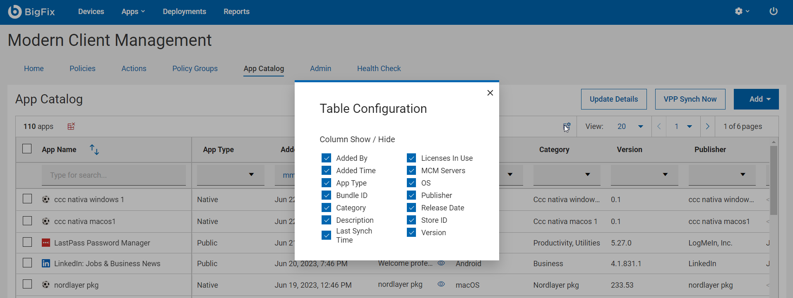This screenshot has width=793, height=298.
Task: Go to next page arrow
Action: coord(708,126)
